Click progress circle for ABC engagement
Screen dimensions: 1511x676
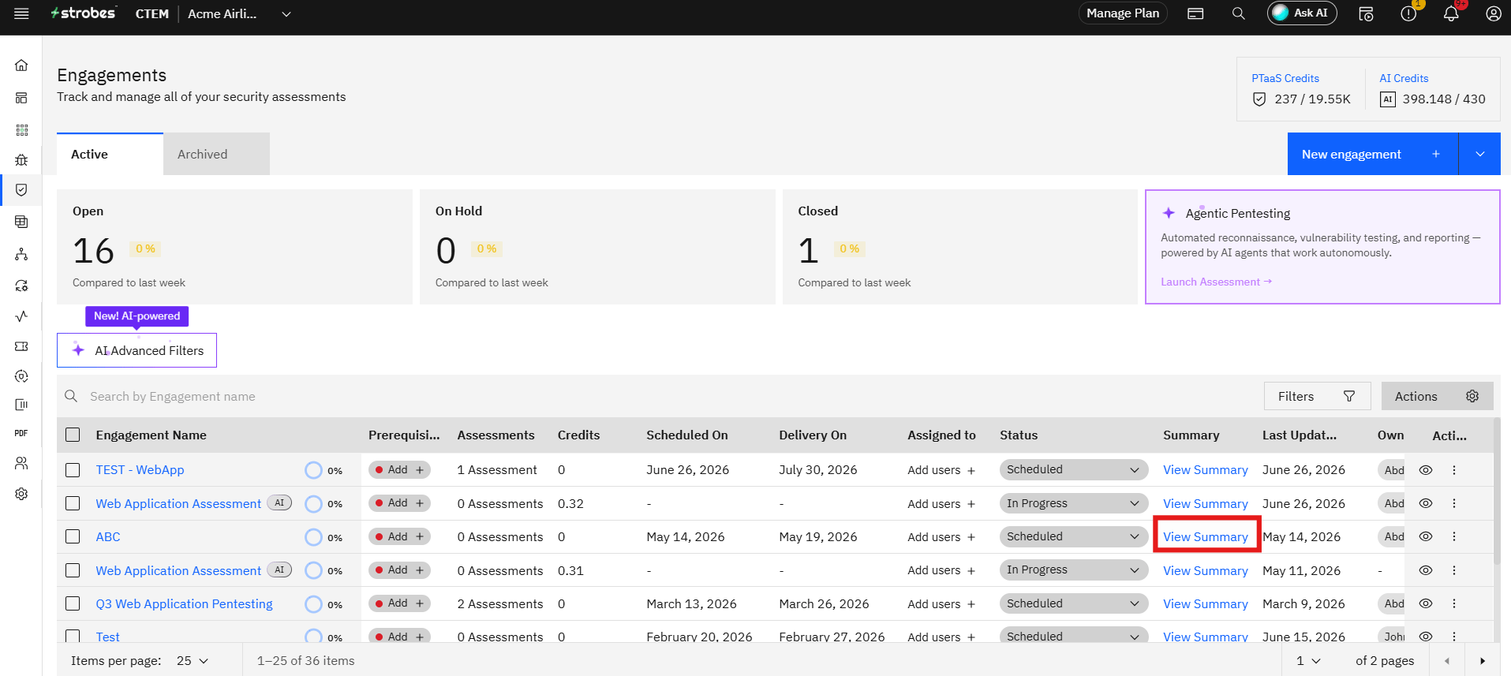(x=313, y=537)
